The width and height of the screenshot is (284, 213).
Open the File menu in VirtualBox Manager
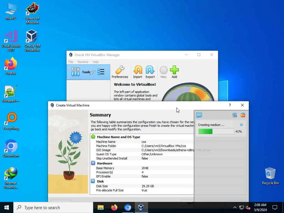[x=71, y=62]
